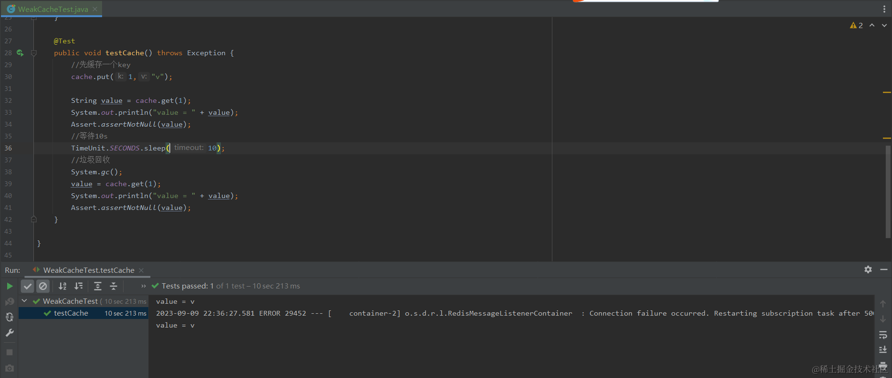Image resolution: width=892 pixels, height=378 pixels.
Task: Close the WeakCacheTest.testCache run tab
Action: click(141, 270)
